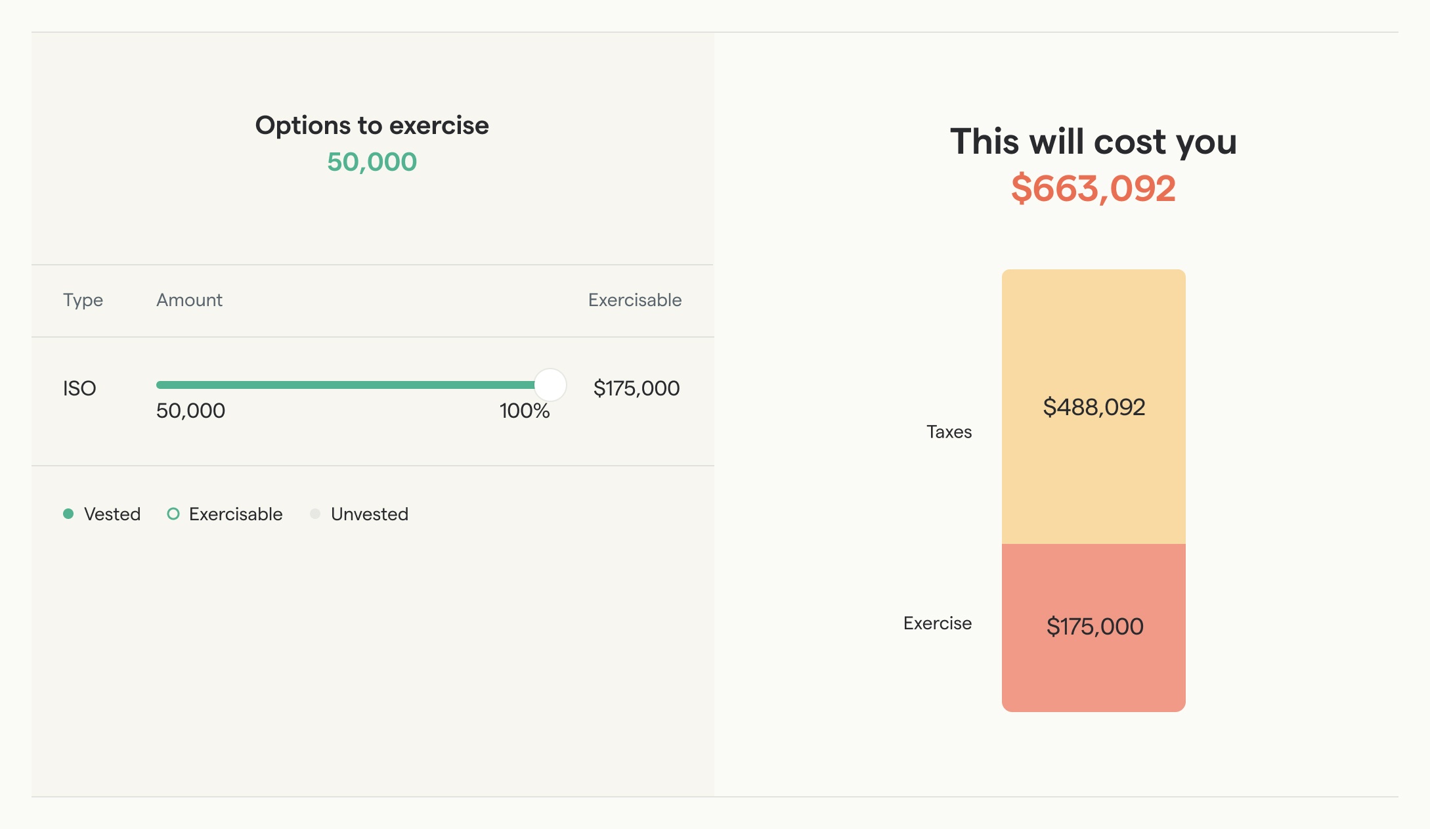Click the 100% slider percentage label
Viewport: 1430px width, 829px height.
[x=524, y=411]
